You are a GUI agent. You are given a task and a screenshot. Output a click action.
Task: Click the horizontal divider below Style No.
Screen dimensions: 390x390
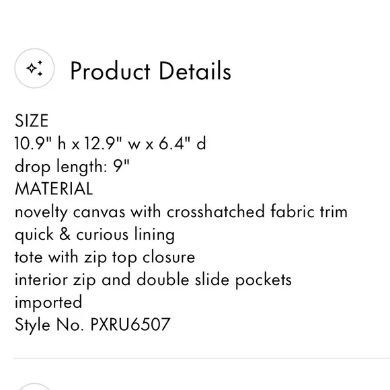coord(202,358)
